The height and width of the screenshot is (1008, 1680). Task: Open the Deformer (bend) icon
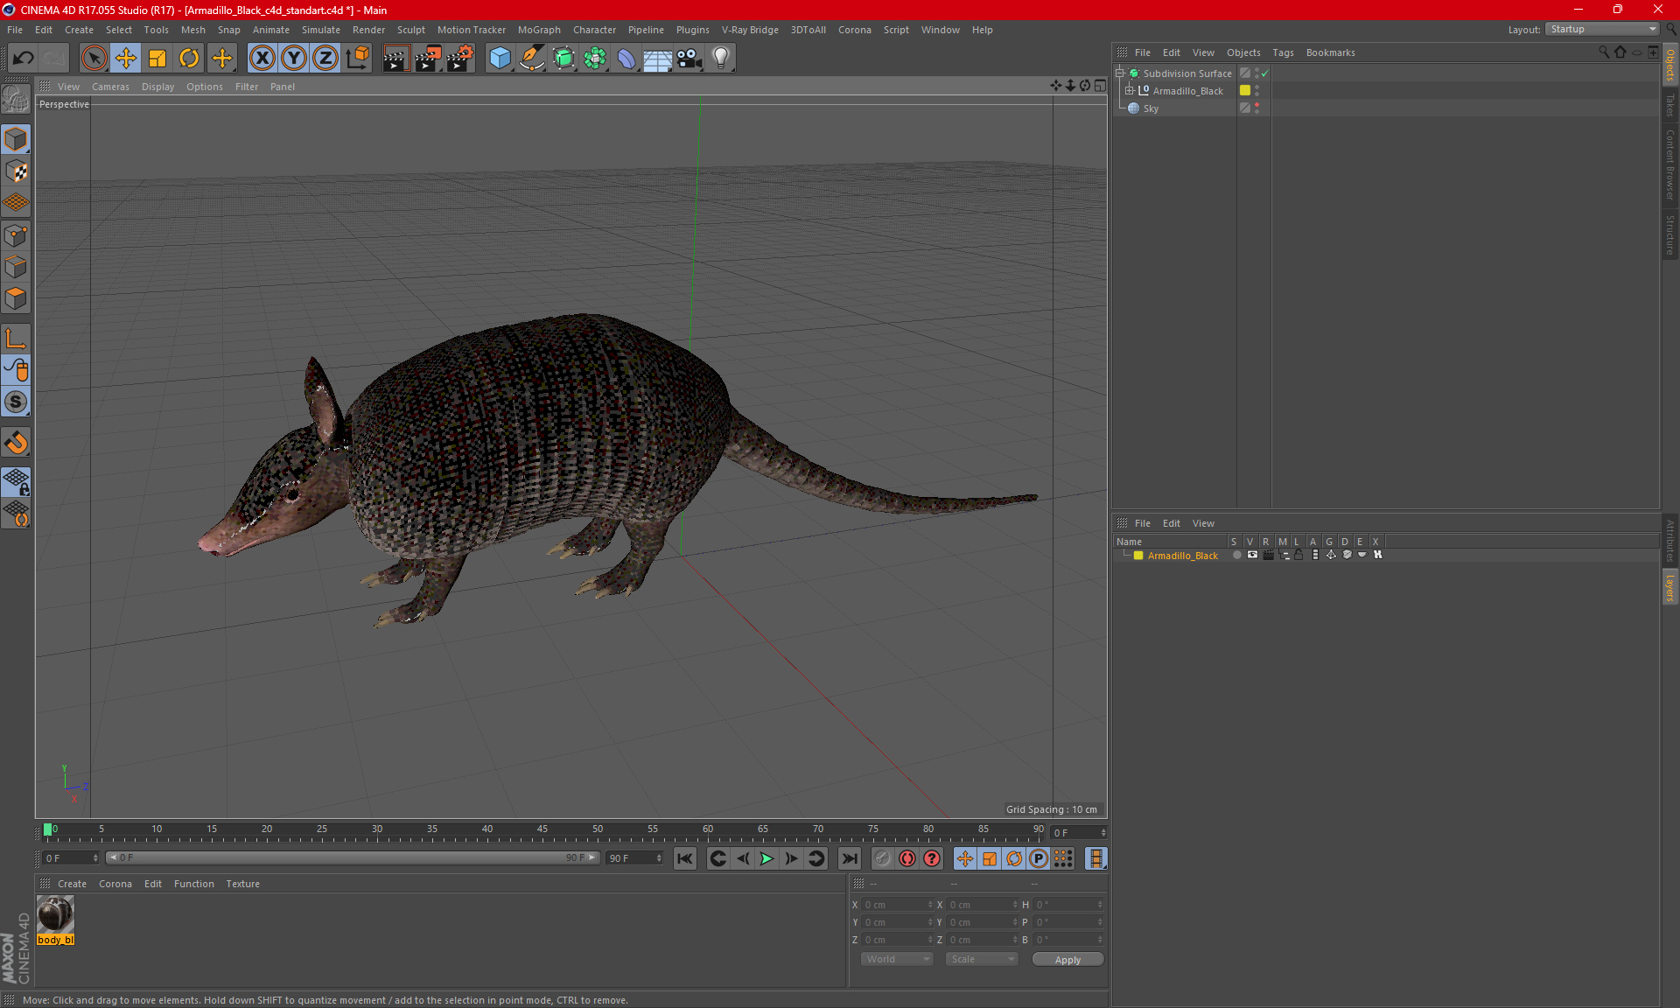pyautogui.click(x=626, y=59)
